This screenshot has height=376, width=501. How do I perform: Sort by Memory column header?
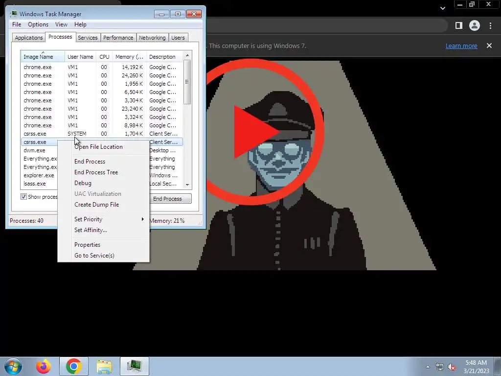point(129,57)
